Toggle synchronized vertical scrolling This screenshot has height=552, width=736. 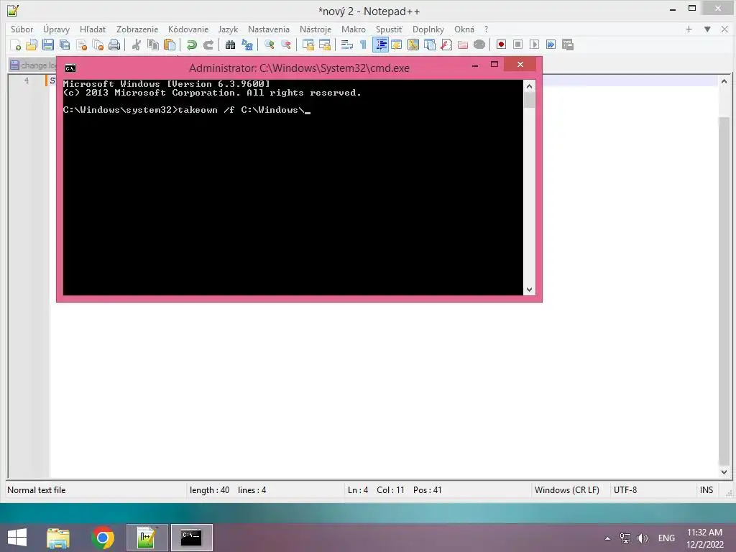pos(308,45)
